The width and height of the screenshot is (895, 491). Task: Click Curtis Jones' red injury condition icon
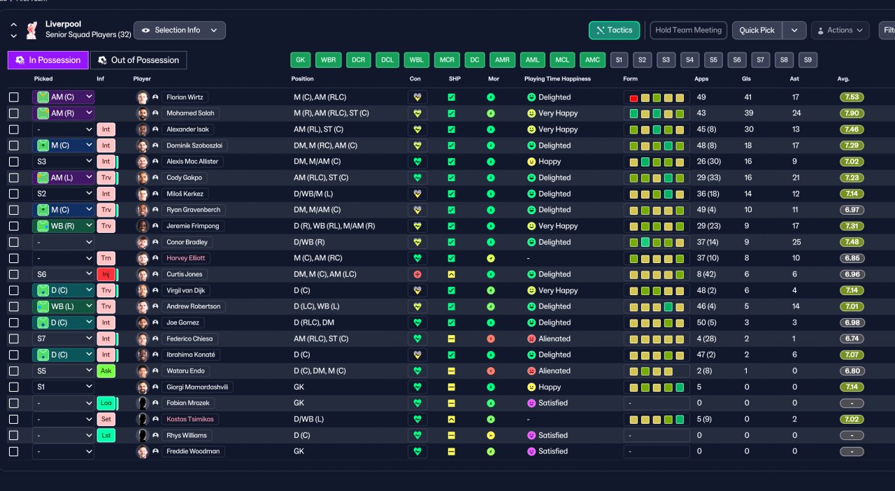[x=417, y=274]
